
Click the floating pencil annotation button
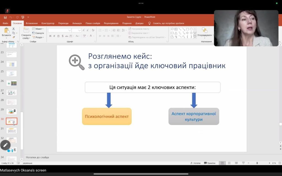5,145
